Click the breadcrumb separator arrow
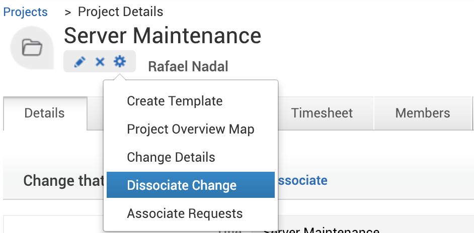The image size is (474, 233). [68, 12]
